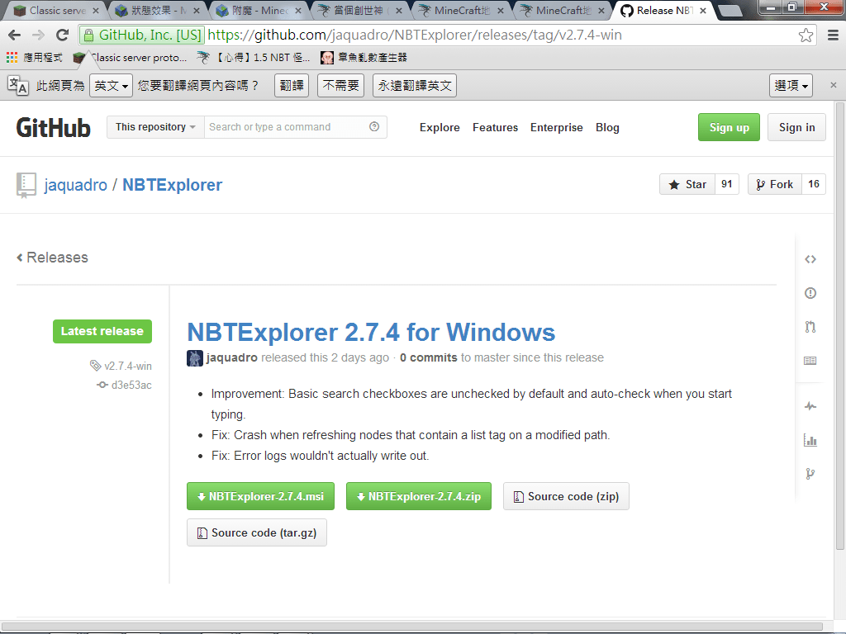Close the Classic server tab
The image size is (846, 634).
pos(96,11)
